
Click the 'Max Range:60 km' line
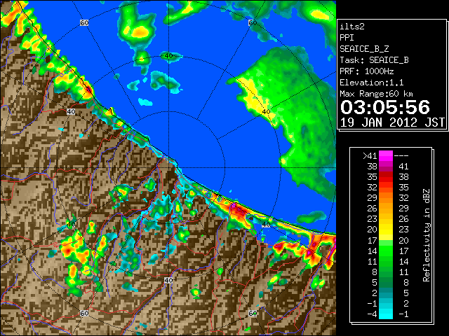click(x=377, y=94)
